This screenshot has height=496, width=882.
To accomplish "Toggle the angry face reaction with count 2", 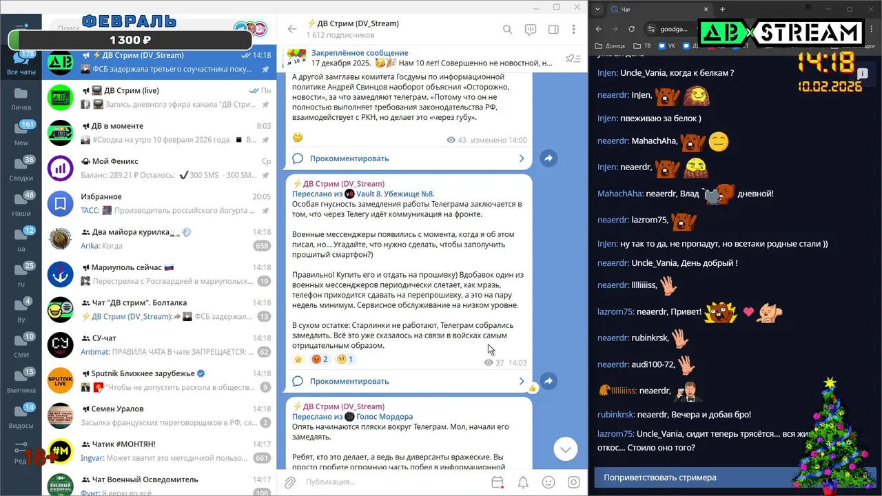I will pos(320,359).
